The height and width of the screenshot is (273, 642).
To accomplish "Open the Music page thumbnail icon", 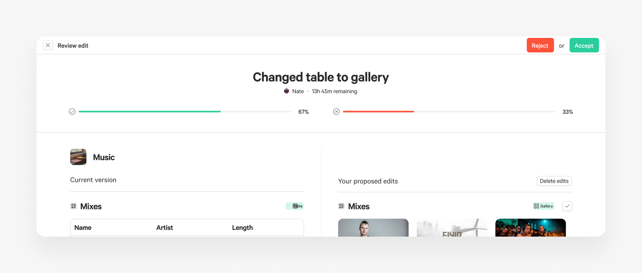I will pyautogui.click(x=78, y=157).
